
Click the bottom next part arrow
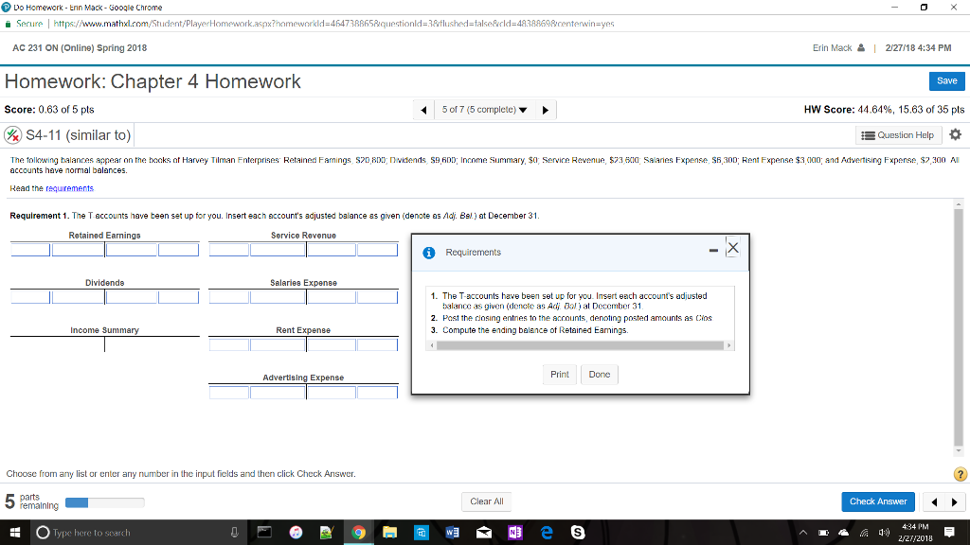(x=955, y=501)
